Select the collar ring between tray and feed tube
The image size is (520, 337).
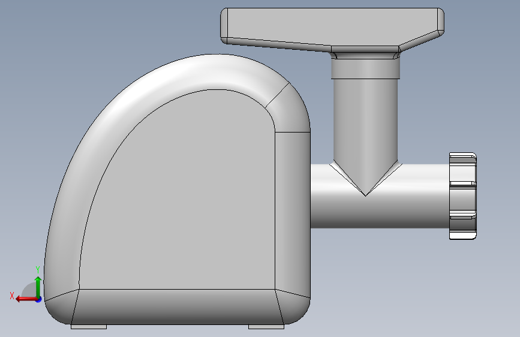tap(365, 69)
